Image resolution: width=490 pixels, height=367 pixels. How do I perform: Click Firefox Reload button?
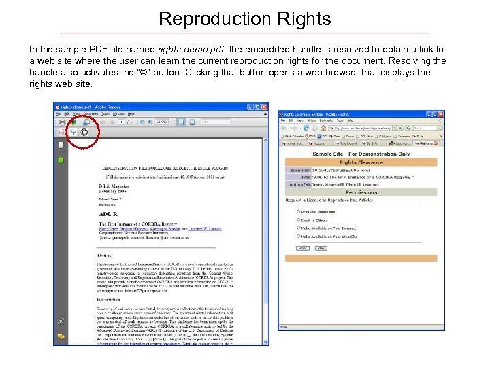tap(306, 128)
